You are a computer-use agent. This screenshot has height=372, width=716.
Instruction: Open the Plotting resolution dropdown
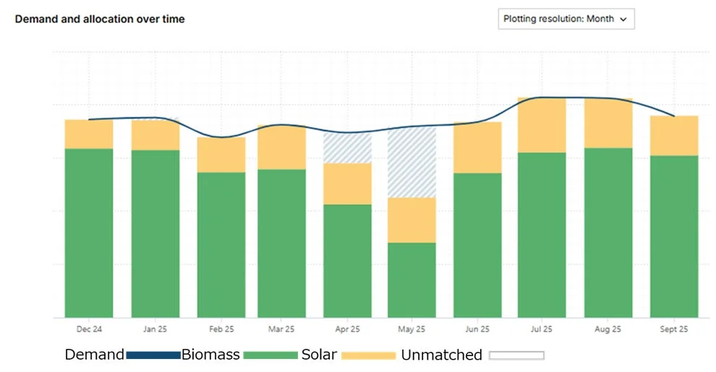pos(566,20)
